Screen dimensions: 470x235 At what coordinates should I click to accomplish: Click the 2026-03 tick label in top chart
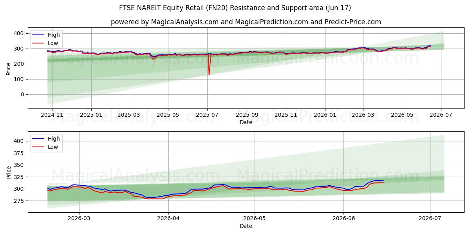(x=363, y=115)
